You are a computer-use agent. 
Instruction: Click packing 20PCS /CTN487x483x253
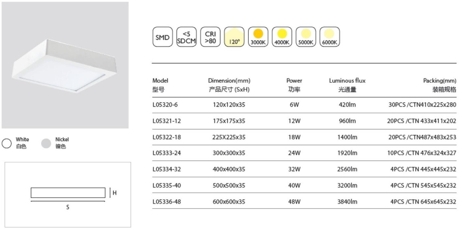click(x=422, y=137)
